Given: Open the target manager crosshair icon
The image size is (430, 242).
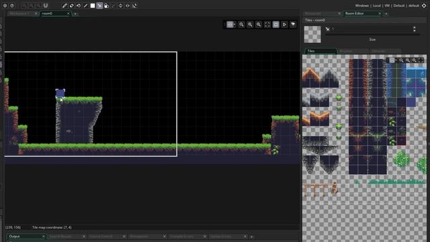Looking at the screenshot, I should (x=424, y=5).
